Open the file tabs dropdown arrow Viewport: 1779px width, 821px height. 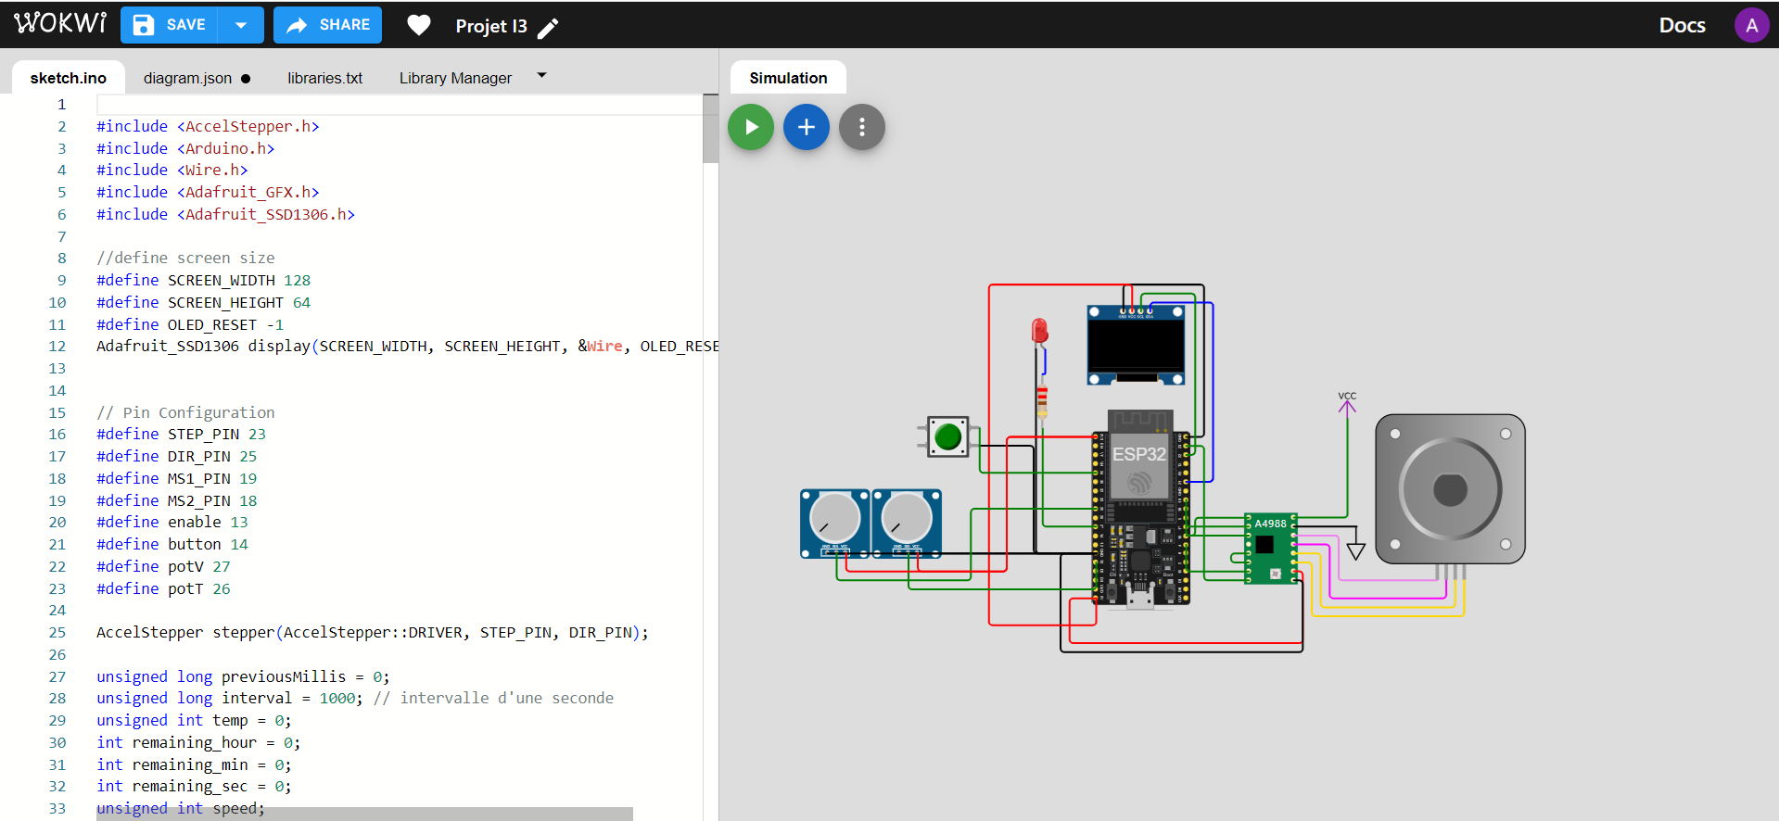point(541,76)
